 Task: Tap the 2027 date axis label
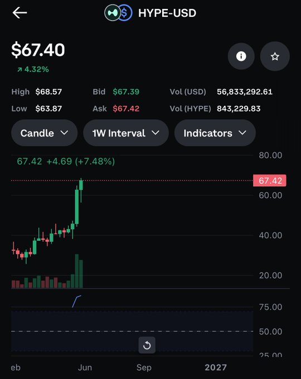click(216, 368)
